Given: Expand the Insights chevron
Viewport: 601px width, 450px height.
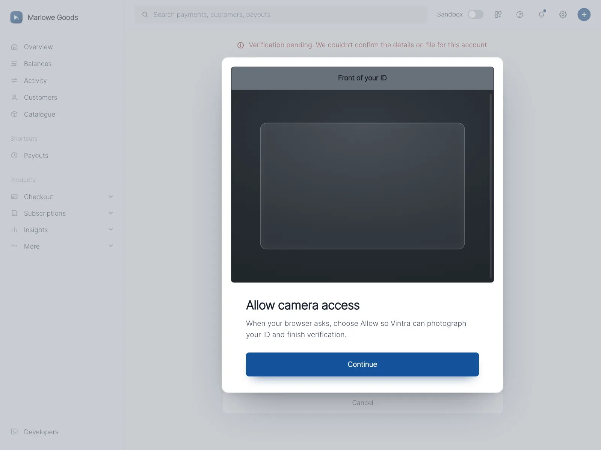Looking at the screenshot, I should click(111, 229).
